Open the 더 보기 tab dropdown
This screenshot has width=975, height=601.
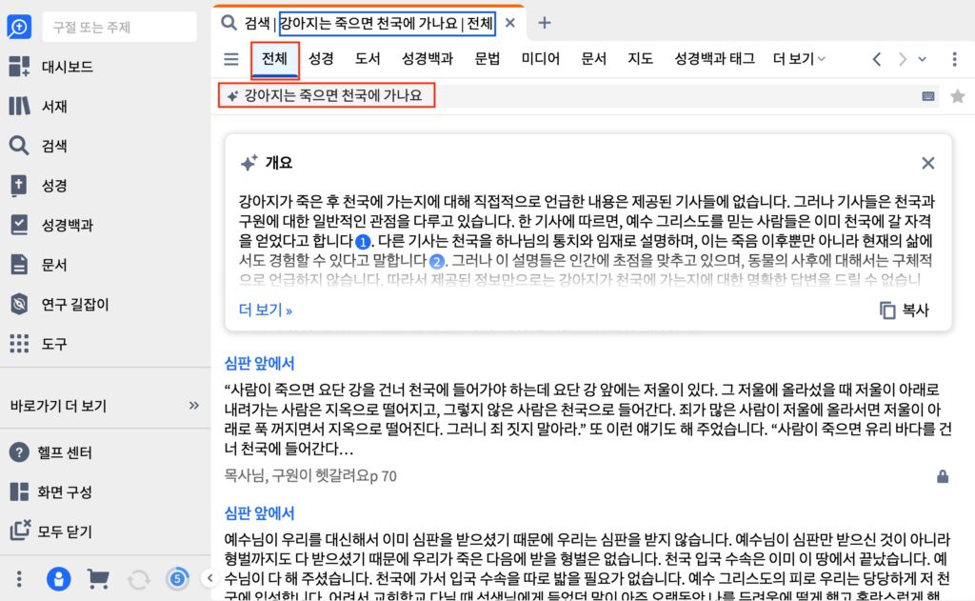coord(799,59)
